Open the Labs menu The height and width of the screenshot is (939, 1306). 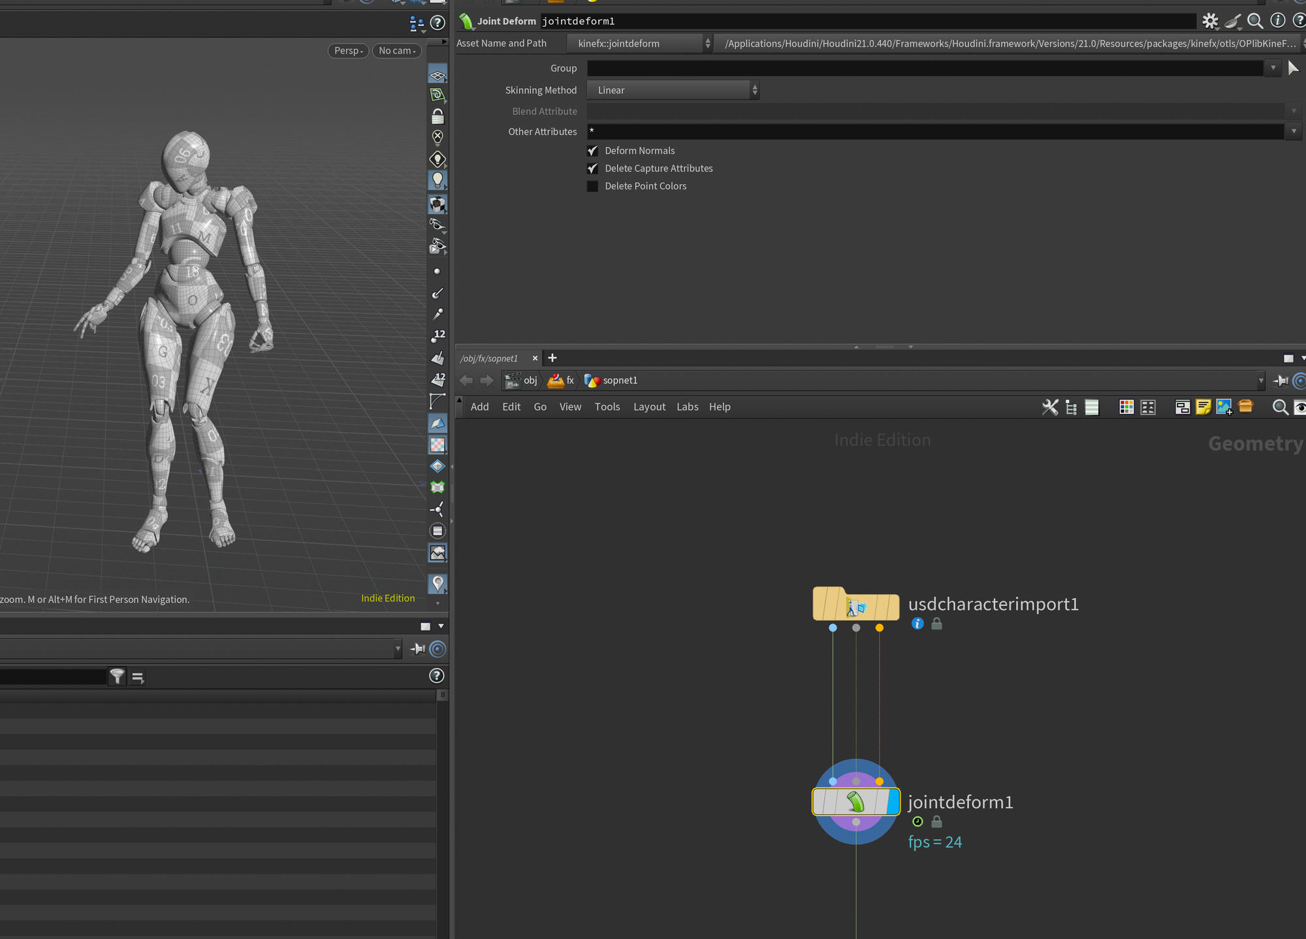(x=687, y=407)
